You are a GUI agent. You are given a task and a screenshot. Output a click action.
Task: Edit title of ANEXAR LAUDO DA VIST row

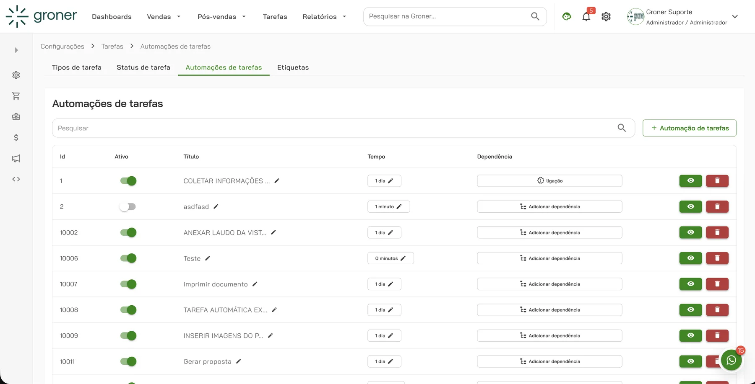[x=273, y=232]
